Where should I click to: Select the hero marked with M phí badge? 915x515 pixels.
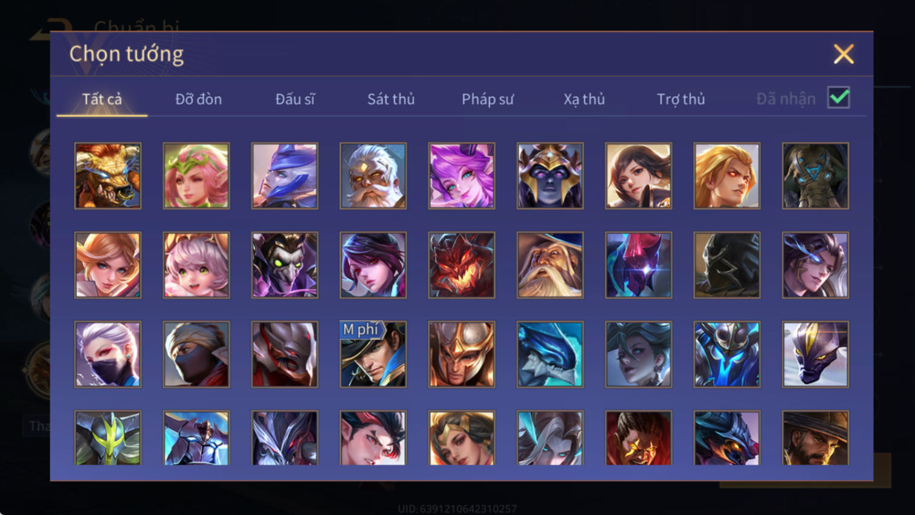tap(373, 354)
